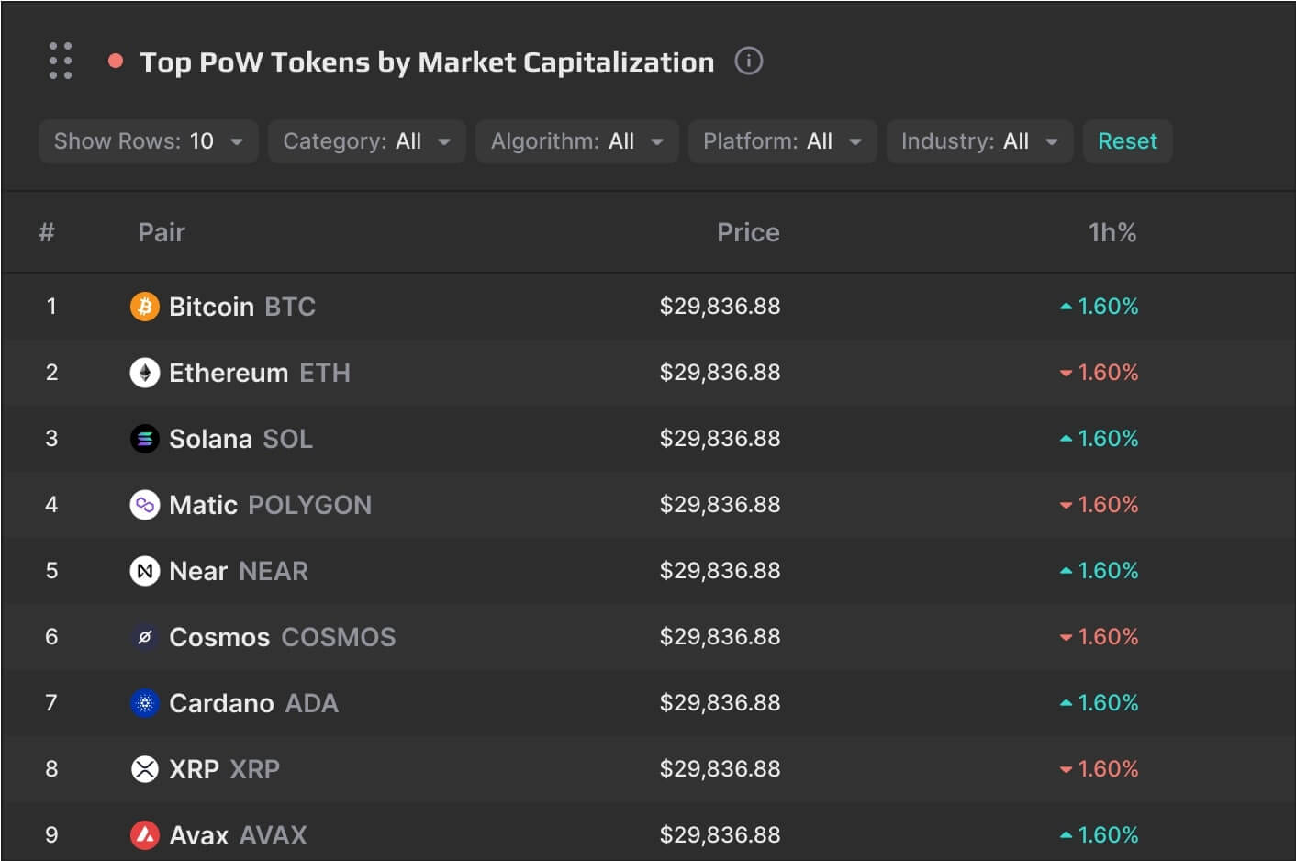
Task: Expand the Category filter dropdown
Action: coord(366,141)
